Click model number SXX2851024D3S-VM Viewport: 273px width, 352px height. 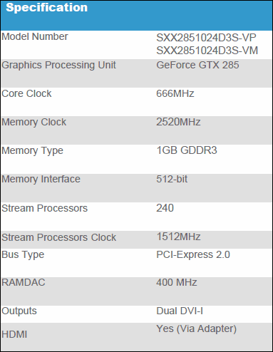(x=207, y=51)
